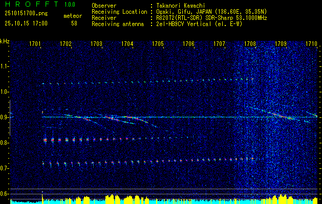
Task: Click the 1702 time marker
Action: click(x=66, y=43)
